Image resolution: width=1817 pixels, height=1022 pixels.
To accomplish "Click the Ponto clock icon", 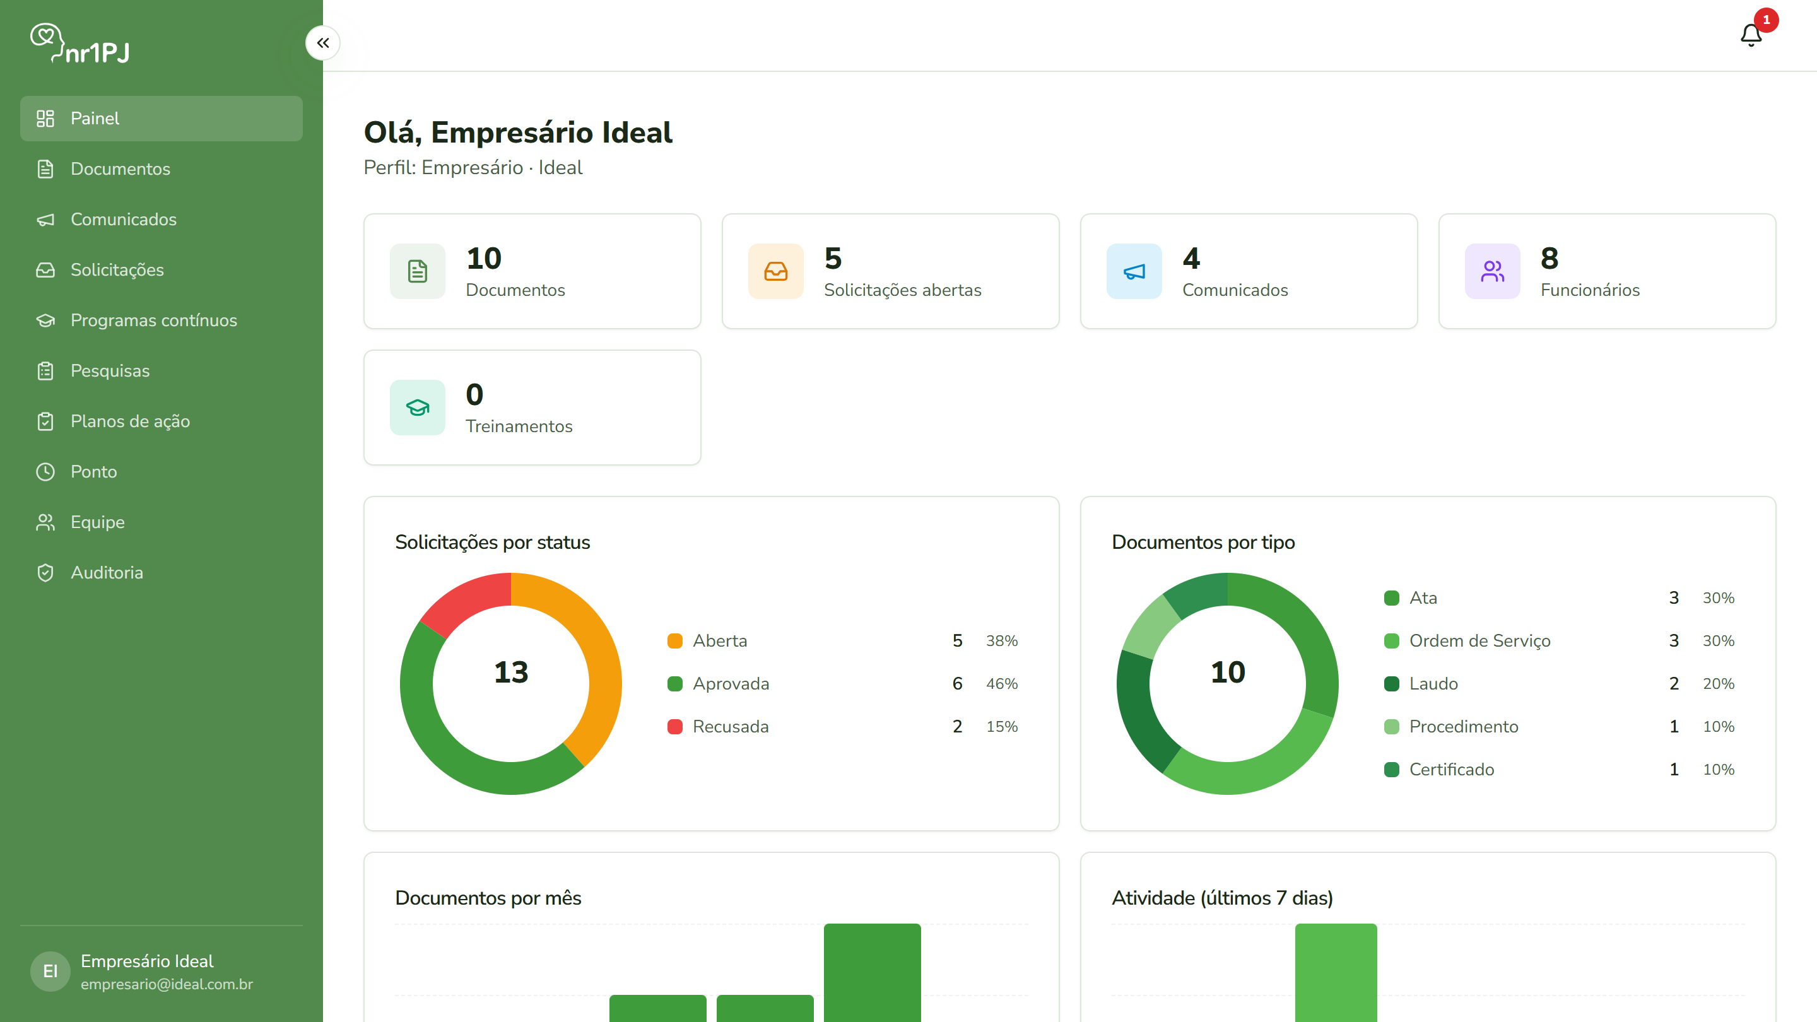I will tap(45, 471).
